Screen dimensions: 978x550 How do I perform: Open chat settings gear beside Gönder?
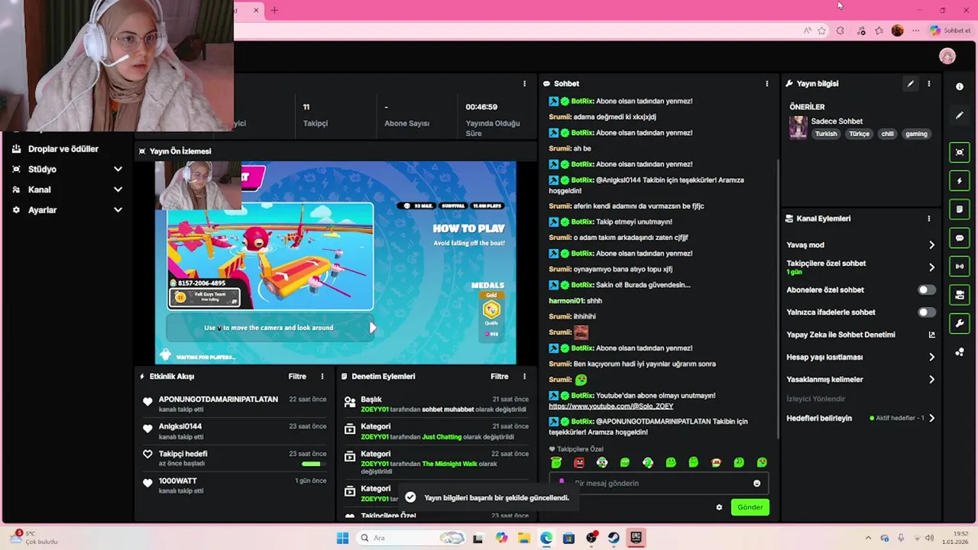[719, 507]
